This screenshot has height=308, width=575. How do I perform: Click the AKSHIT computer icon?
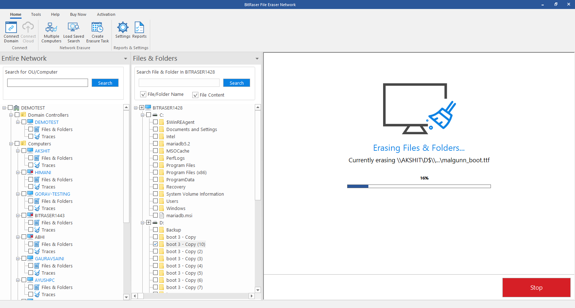pos(31,151)
